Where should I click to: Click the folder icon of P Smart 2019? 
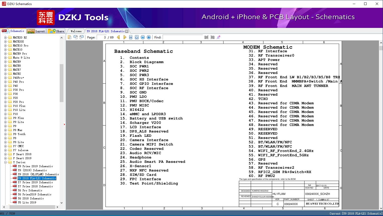point(10,158)
